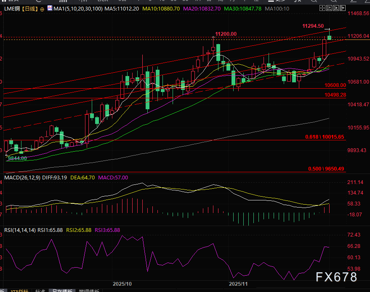Toggle the gray MA100 line label
Image resolution: width=370 pixels, height=292 pixels.
[277, 8]
